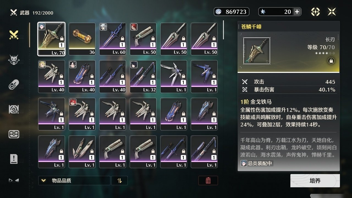Screen dimensions: 352x198
Task: Open the quest item exclamation tab
Action: 14,159
